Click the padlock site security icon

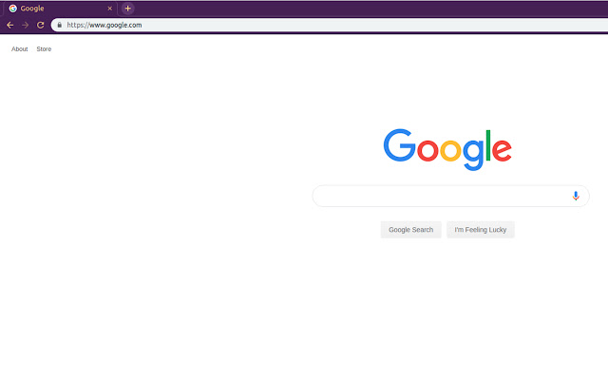point(59,25)
